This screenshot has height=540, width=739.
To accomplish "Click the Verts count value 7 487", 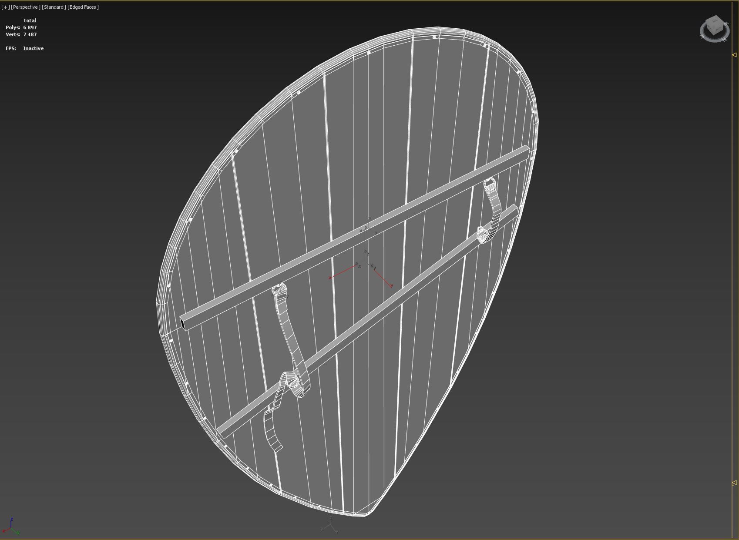I will pyautogui.click(x=30, y=34).
